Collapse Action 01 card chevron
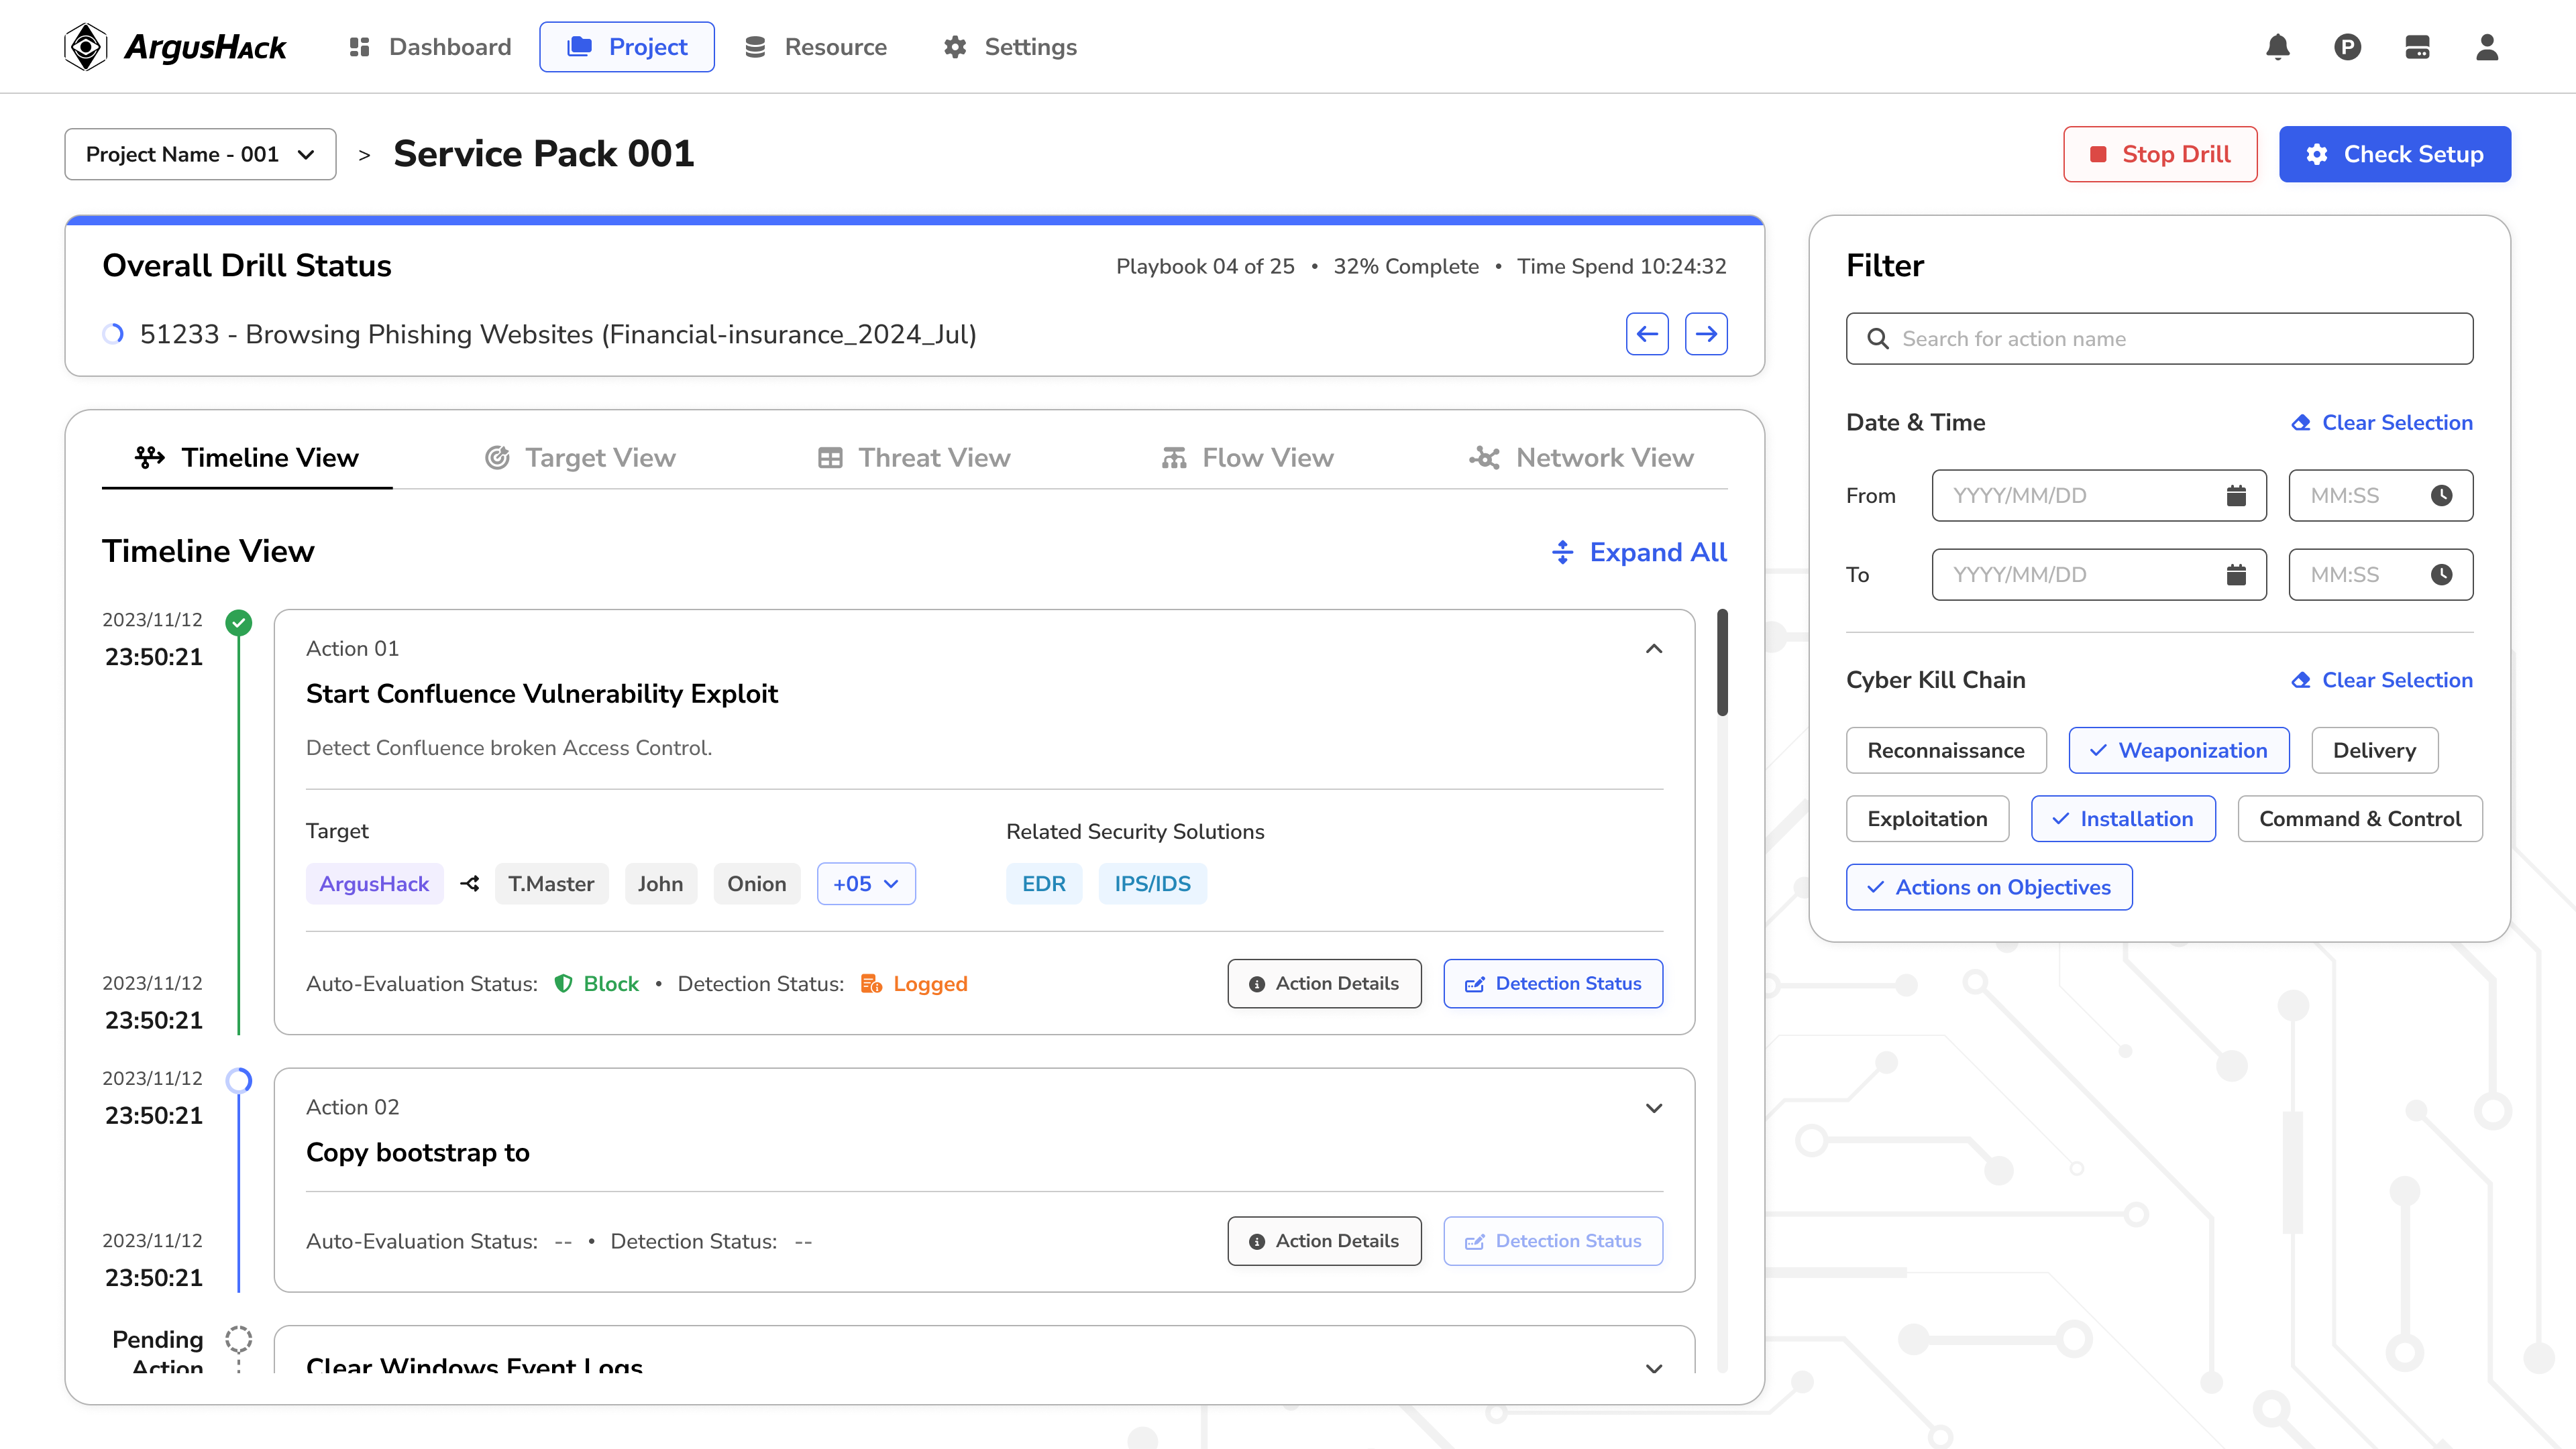Image resolution: width=2576 pixels, height=1449 pixels. tap(1654, 648)
